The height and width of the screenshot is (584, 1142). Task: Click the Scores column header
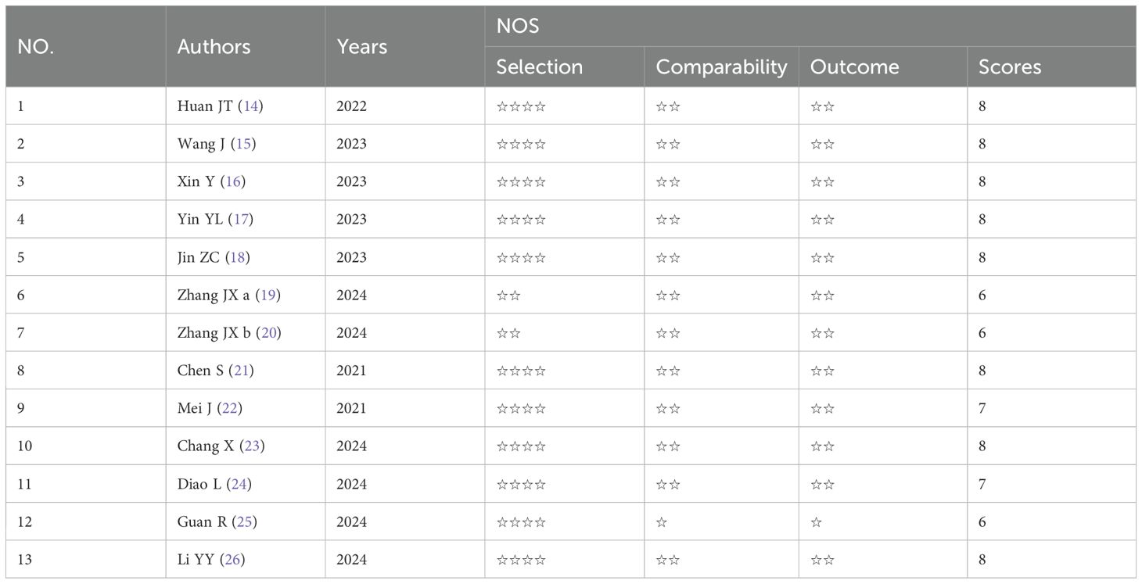pos(1009,67)
